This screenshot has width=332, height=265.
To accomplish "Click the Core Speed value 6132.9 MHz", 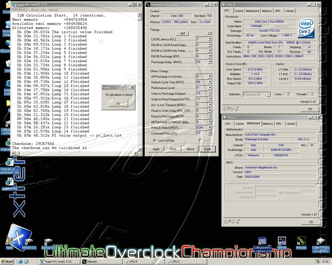I will click(x=255, y=69).
